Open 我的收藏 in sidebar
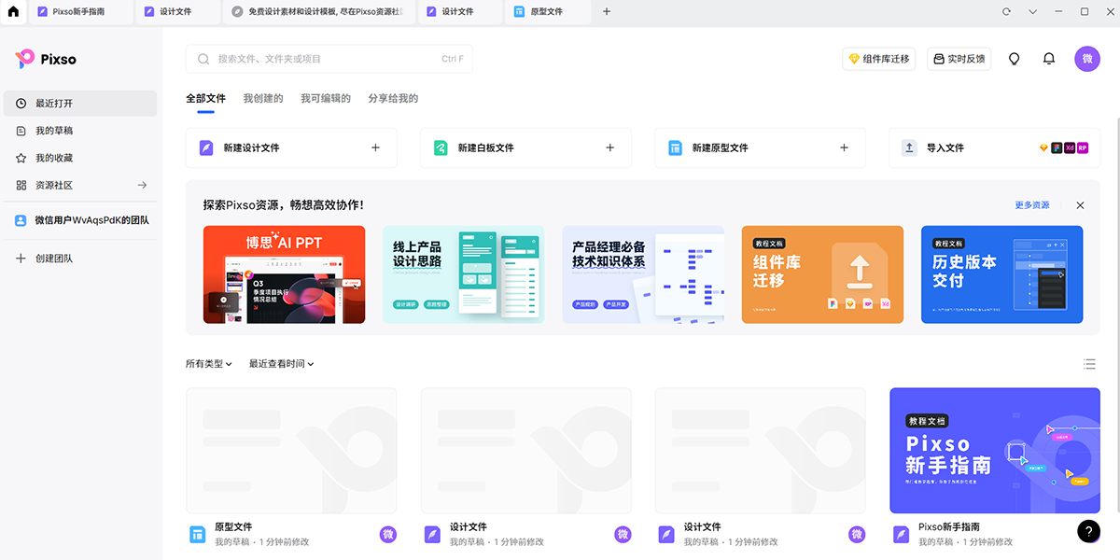The image size is (1120, 560). 80,158
